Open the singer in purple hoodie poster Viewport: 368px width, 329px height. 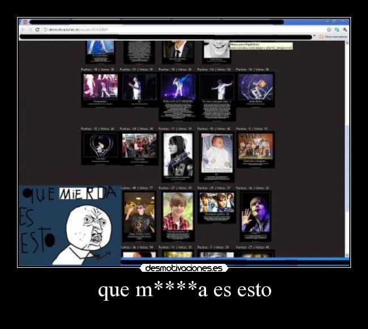(255, 216)
